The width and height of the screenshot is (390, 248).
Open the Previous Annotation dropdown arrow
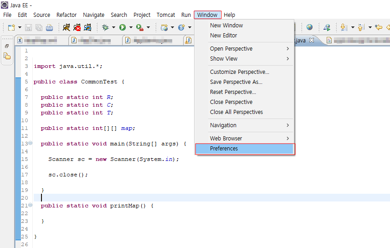[370, 27]
